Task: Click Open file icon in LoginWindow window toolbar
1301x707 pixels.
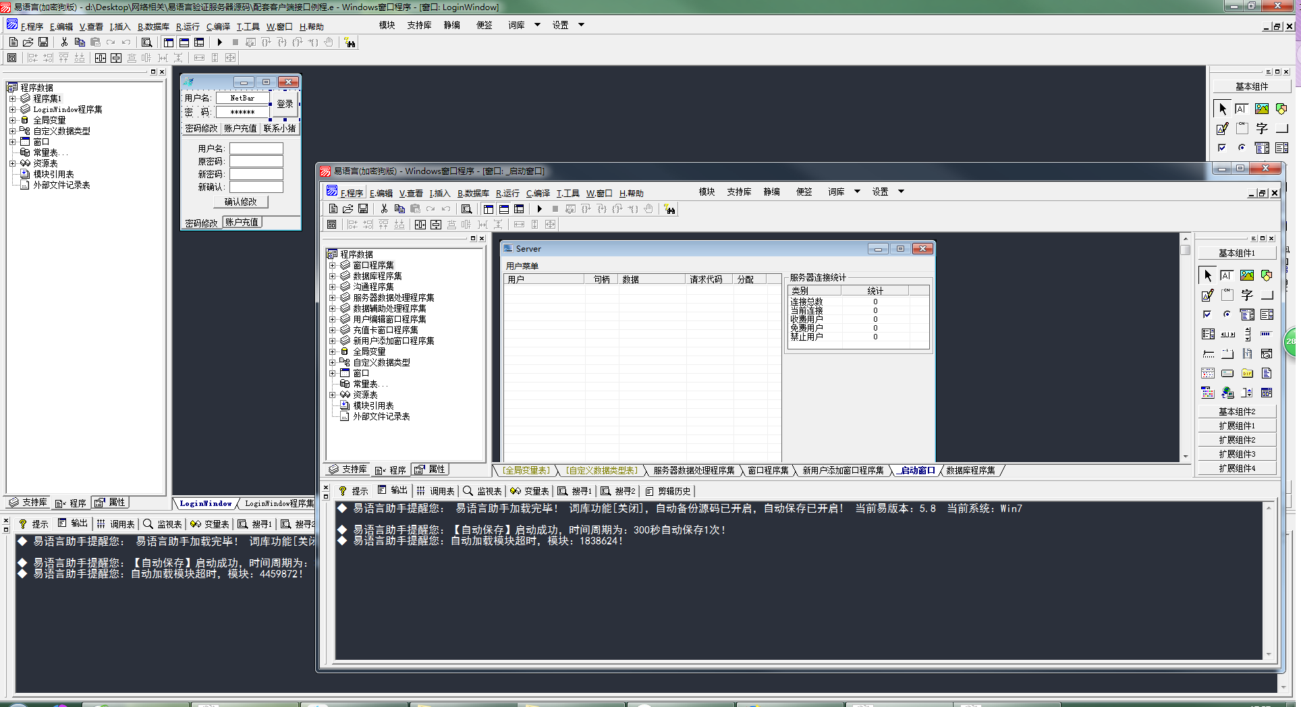Action: [x=28, y=42]
